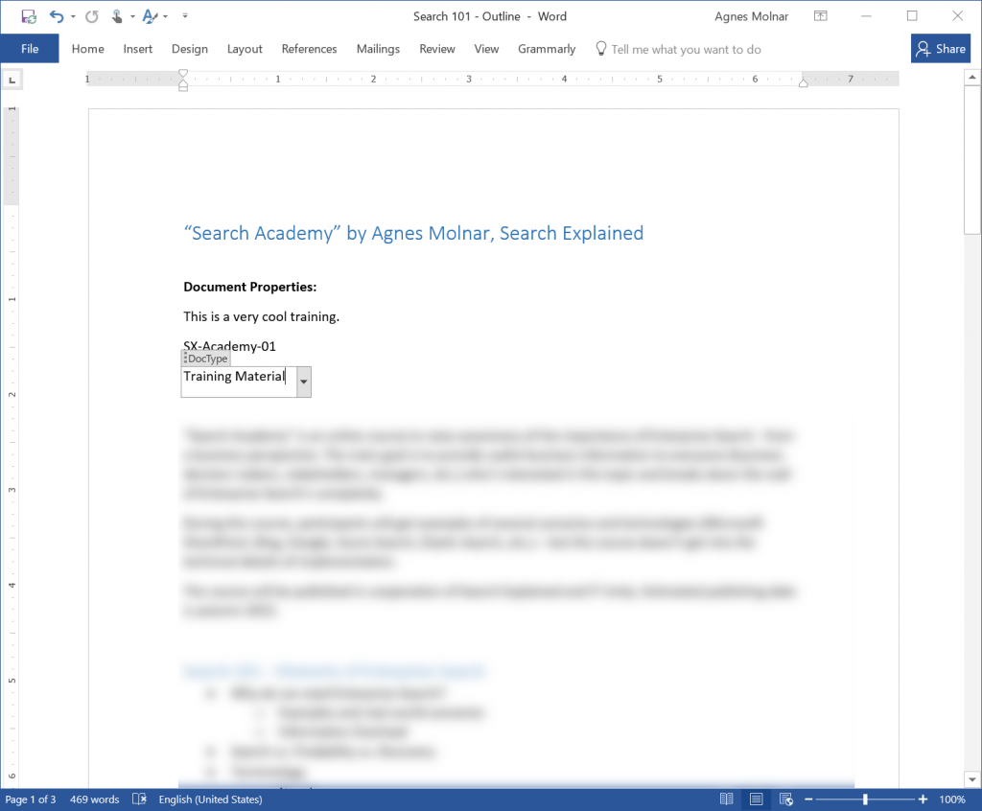The height and width of the screenshot is (811, 982).
Task: Click the Undo arrow icon
Action: pos(57,16)
